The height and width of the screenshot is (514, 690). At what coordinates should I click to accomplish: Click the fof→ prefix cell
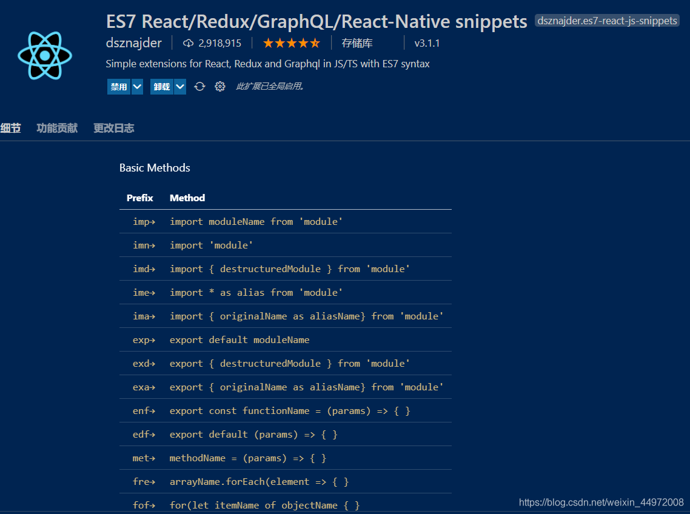144,505
